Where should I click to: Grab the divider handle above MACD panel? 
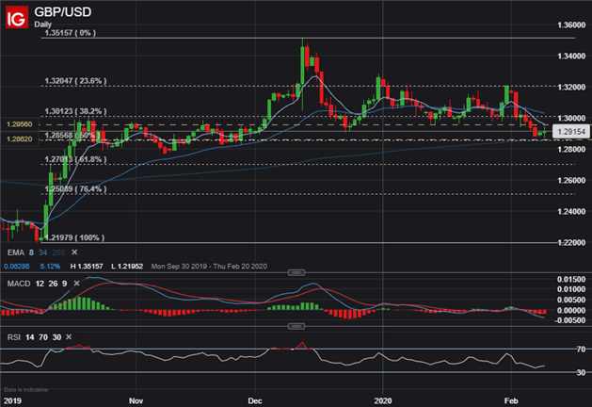[x=296, y=272]
